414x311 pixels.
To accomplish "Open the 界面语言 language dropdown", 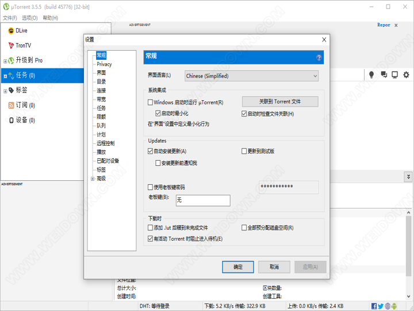I will pyautogui.click(x=251, y=76).
